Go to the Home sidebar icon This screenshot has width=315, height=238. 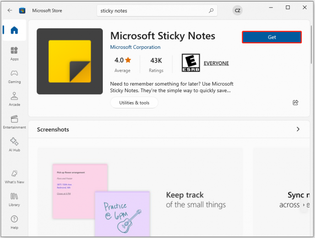(14, 30)
